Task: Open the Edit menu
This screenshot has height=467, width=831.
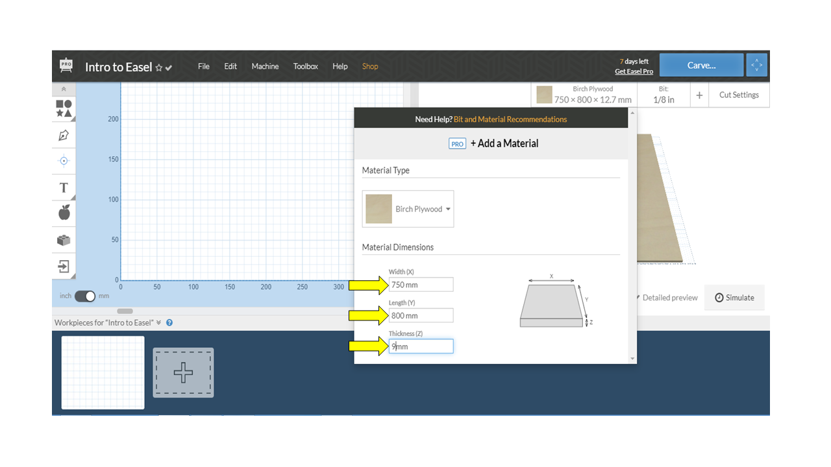Action: coord(230,66)
